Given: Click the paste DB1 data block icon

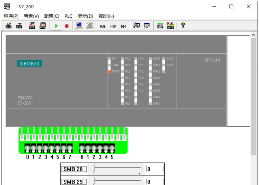Looking at the screenshot, I should point(43,26).
